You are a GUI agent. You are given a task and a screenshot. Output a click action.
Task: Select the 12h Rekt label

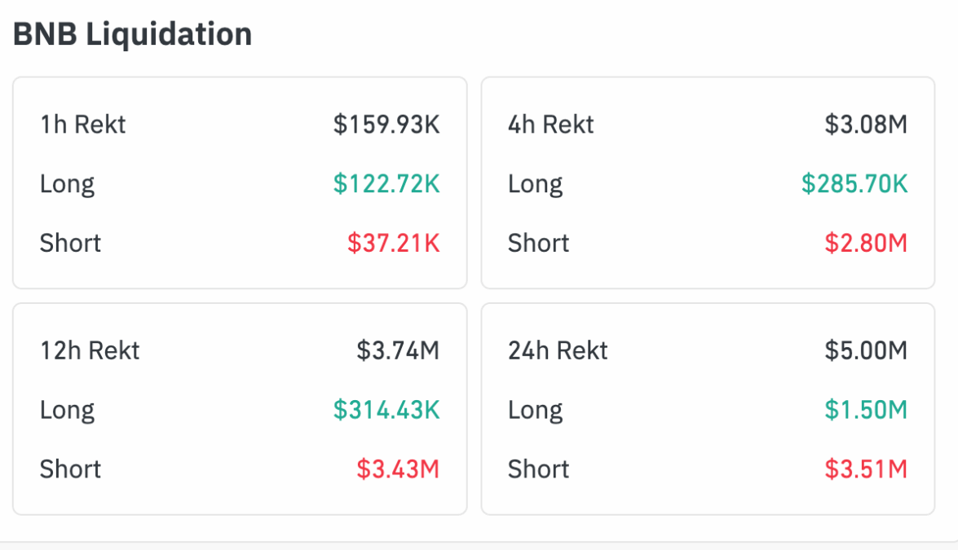pyautogui.click(x=90, y=350)
